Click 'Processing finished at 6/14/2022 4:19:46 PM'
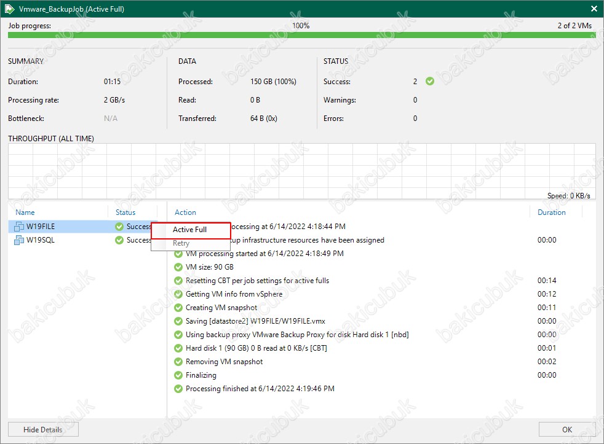Image resolution: width=604 pixels, height=444 pixels. pos(260,389)
